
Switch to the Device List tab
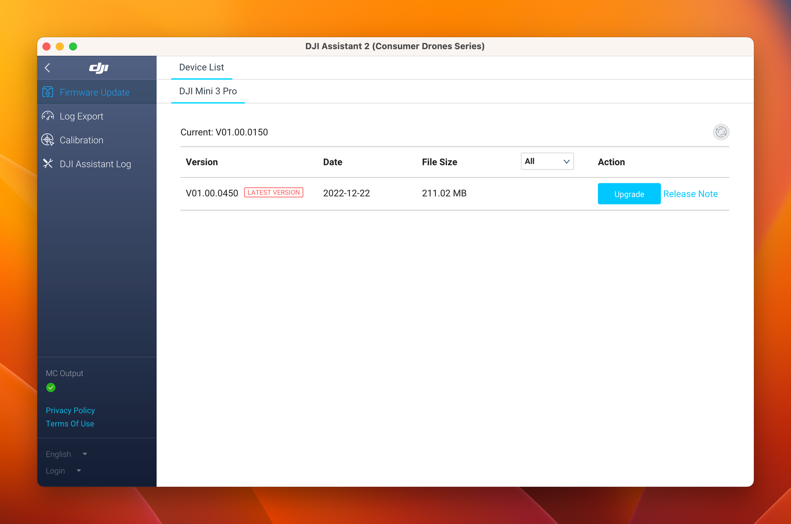[201, 68]
